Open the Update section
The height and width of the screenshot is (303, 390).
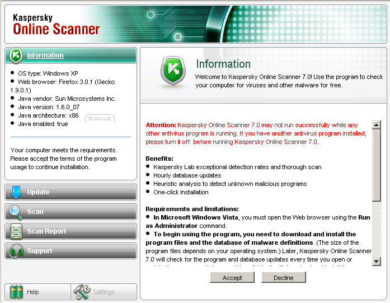(71, 192)
